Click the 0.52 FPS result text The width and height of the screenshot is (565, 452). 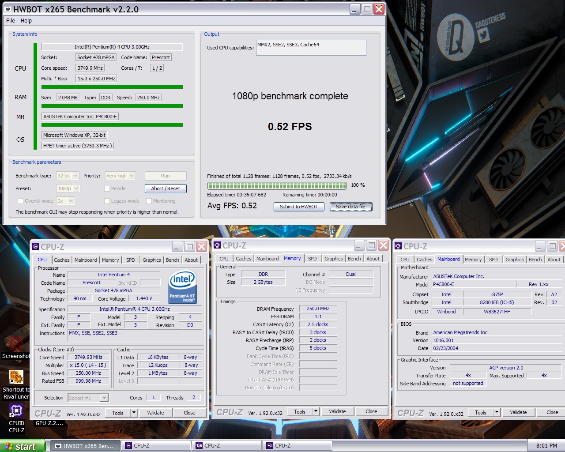(x=290, y=127)
